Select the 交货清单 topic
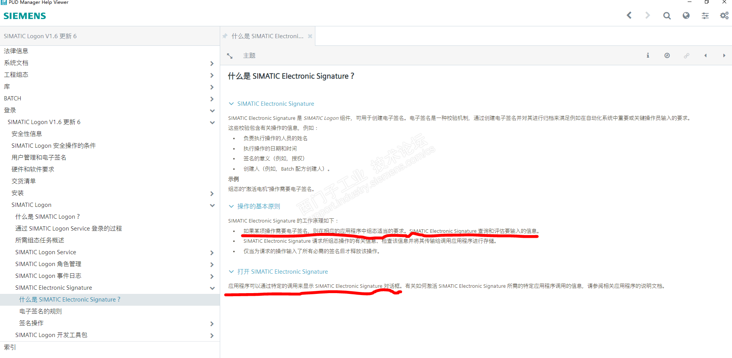Viewport: 732px width, 358px height. click(x=24, y=181)
